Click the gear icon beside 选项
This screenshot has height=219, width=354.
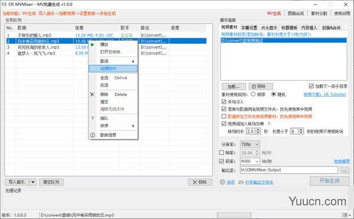point(222,182)
